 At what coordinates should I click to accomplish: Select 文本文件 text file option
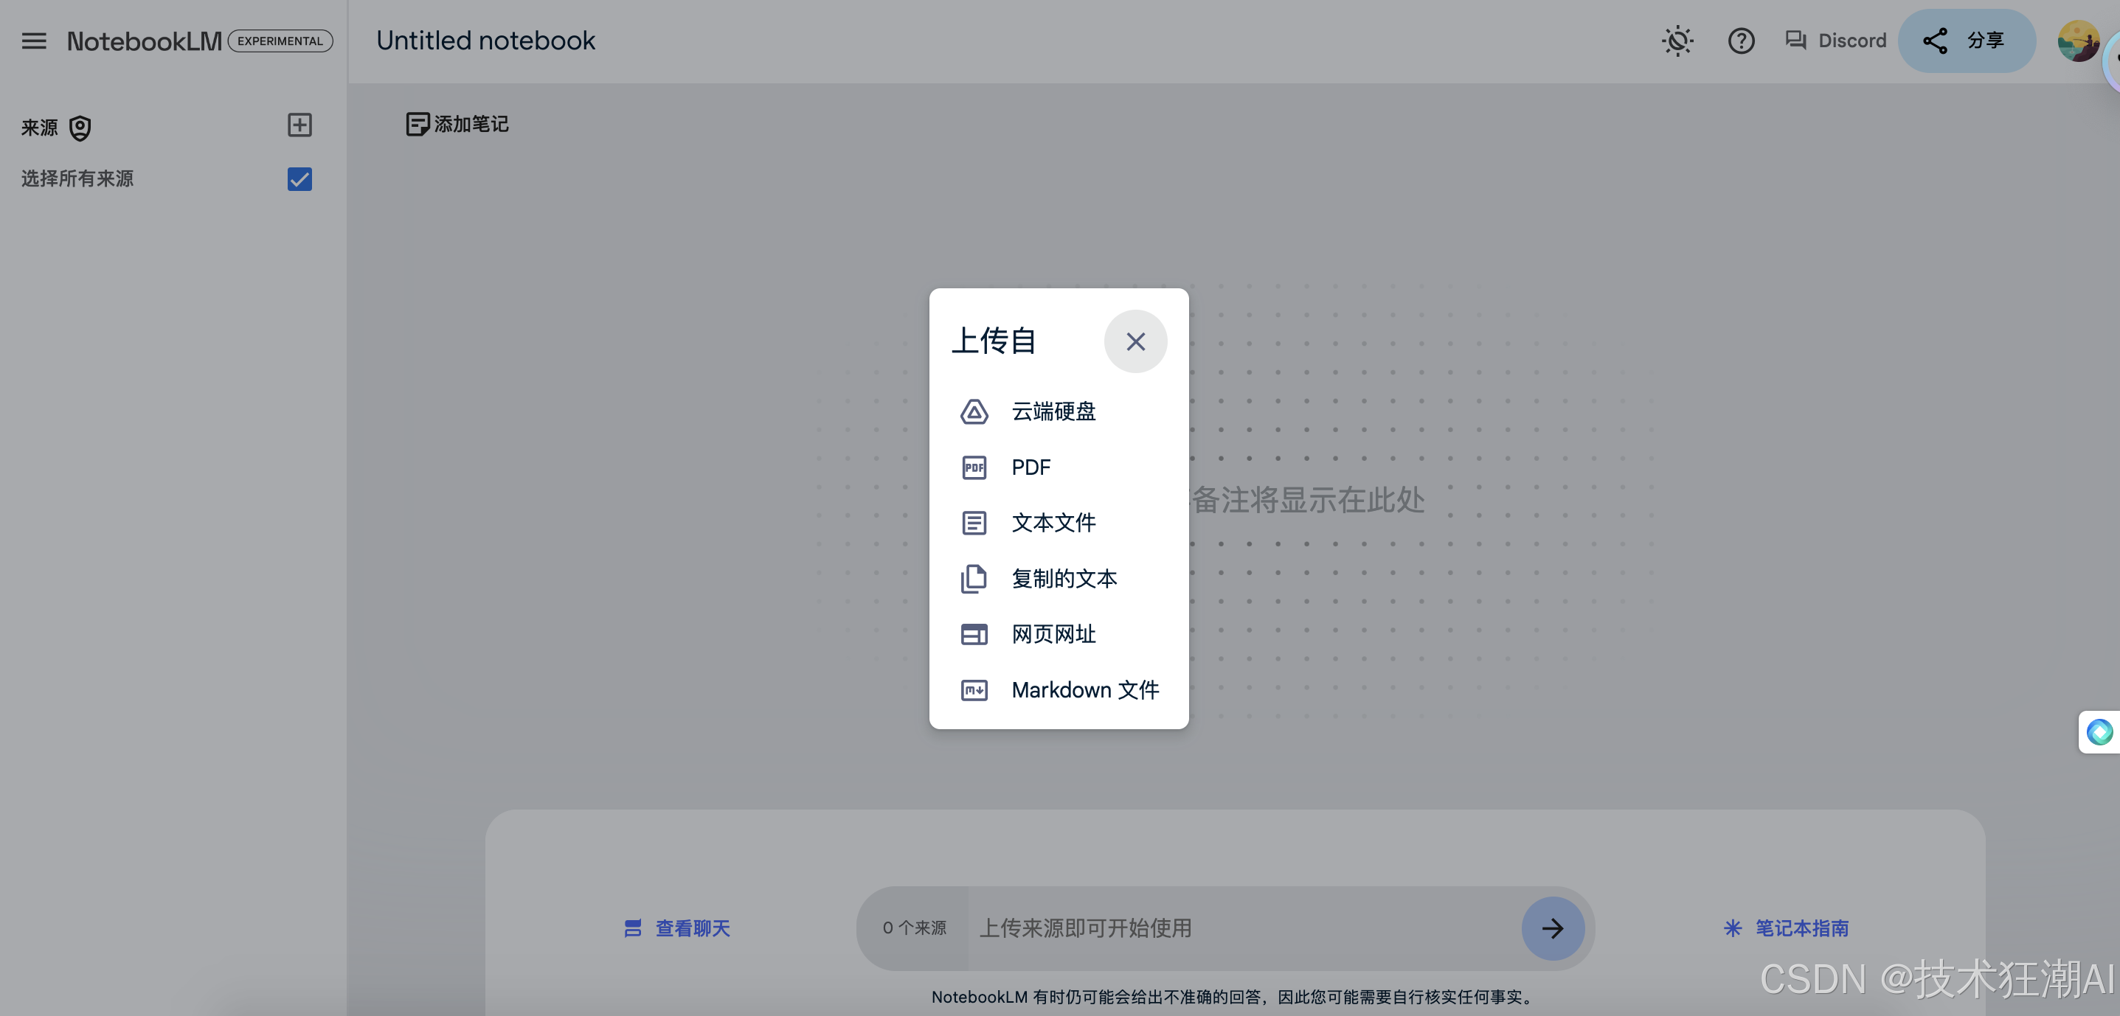point(1059,523)
